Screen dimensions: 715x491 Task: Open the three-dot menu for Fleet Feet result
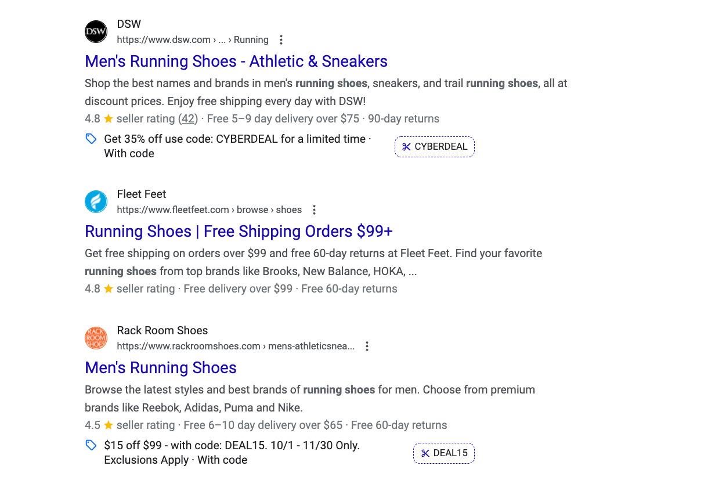click(314, 210)
